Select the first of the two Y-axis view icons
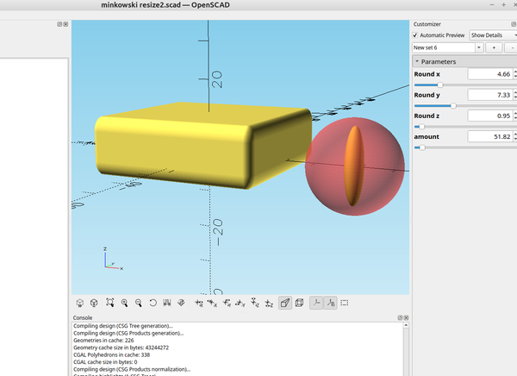 227,303
